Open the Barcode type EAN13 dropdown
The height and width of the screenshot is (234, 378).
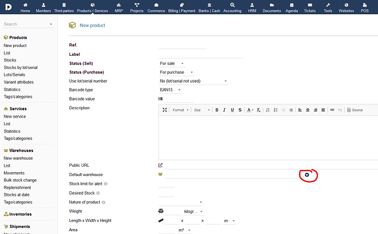tap(170, 90)
